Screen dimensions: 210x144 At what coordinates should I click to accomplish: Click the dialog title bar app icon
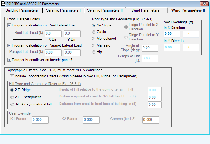point(3,4)
